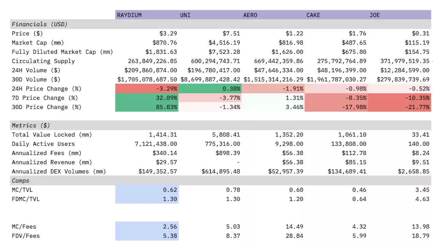Click the Annualized DEX Volumes row label

[x=59, y=171]
